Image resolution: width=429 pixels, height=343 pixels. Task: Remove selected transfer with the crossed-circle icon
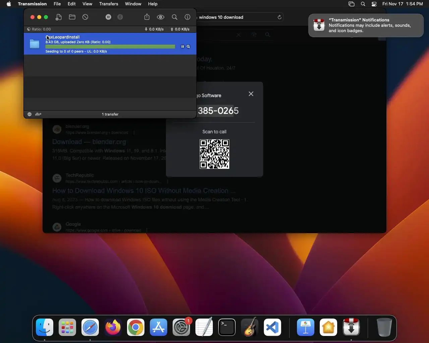(x=85, y=17)
